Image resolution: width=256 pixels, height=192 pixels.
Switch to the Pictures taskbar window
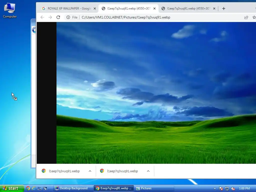pyautogui.click(x=154, y=188)
